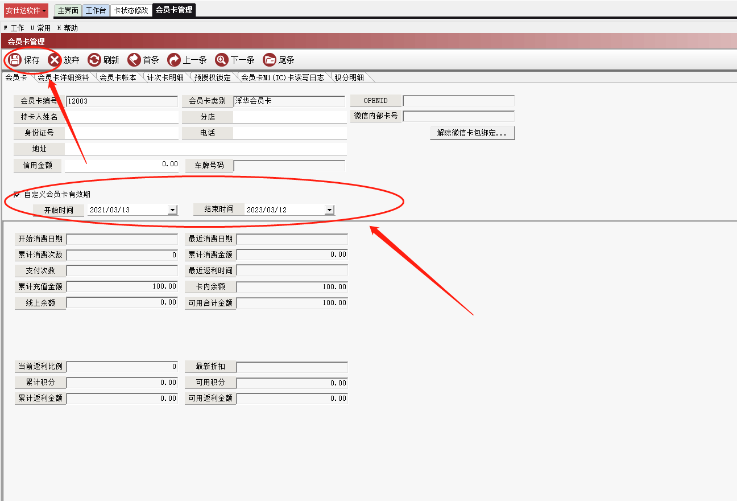Open the 预授权锁定 tab
This screenshot has width=737, height=501.
(x=212, y=77)
